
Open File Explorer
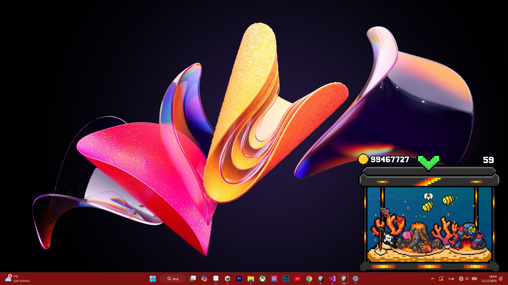point(251,279)
